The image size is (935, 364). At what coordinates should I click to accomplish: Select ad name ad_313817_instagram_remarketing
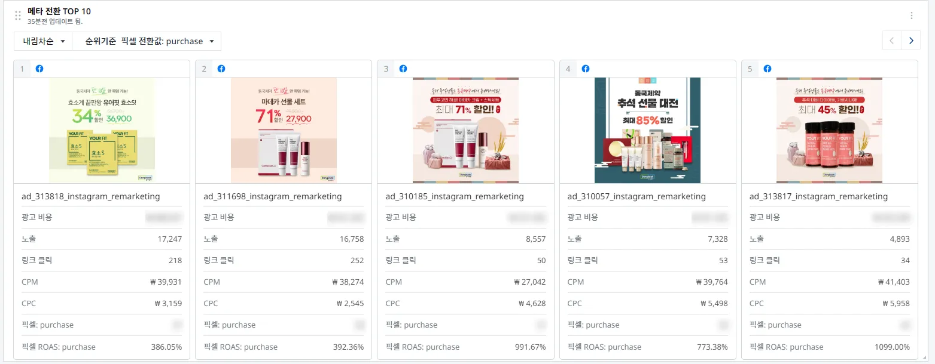[818, 196]
